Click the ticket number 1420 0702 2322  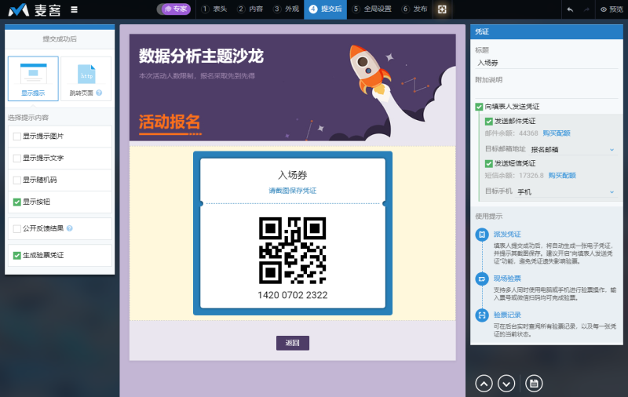point(292,295)
